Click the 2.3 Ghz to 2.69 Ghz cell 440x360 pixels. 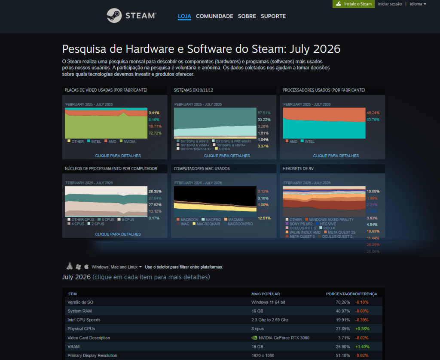click(270, 320)
